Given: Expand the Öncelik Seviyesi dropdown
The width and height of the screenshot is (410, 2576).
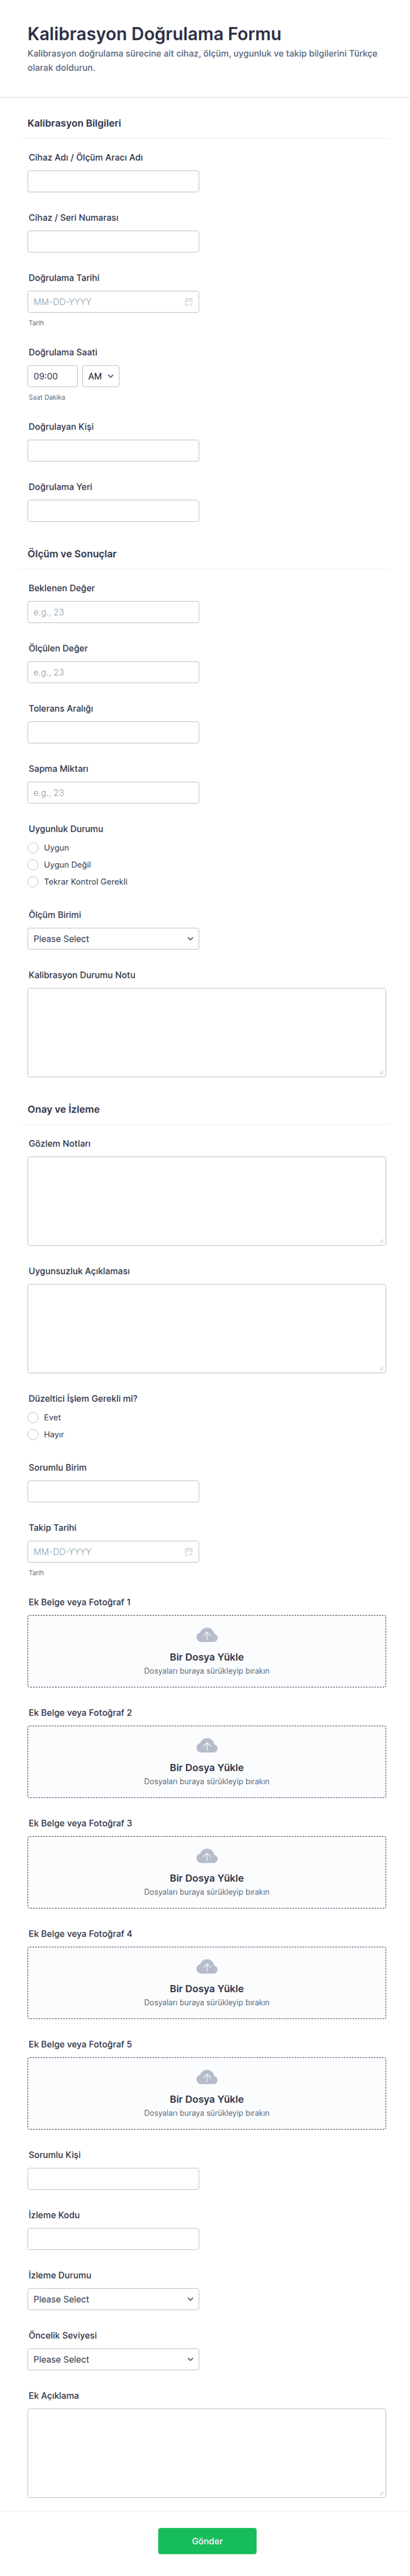Looking at the screenshot, I should (113, 2359).
